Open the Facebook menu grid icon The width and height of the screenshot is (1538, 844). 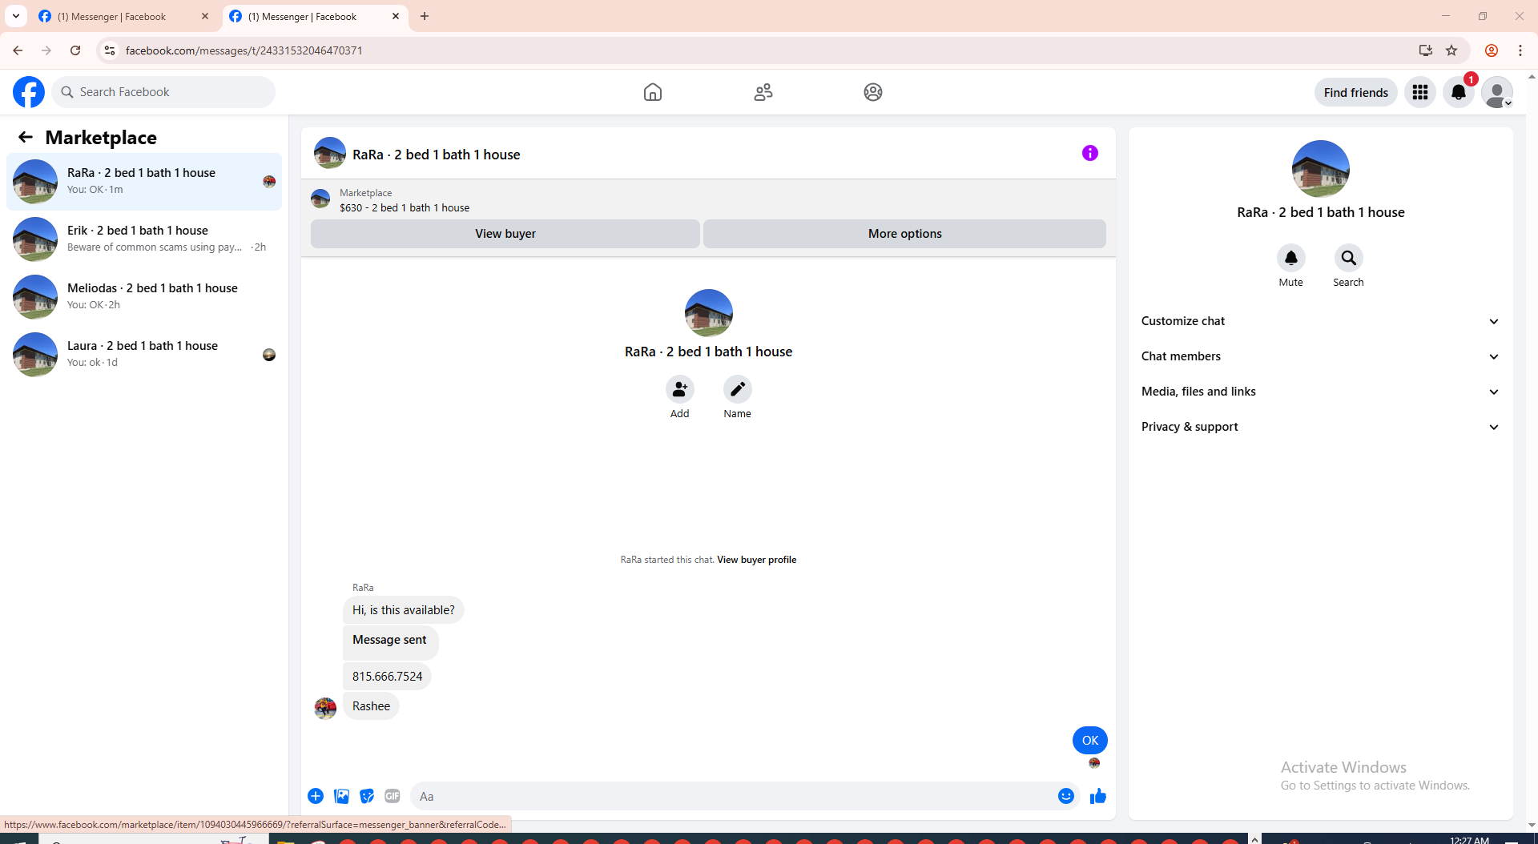click(1420, 92)
